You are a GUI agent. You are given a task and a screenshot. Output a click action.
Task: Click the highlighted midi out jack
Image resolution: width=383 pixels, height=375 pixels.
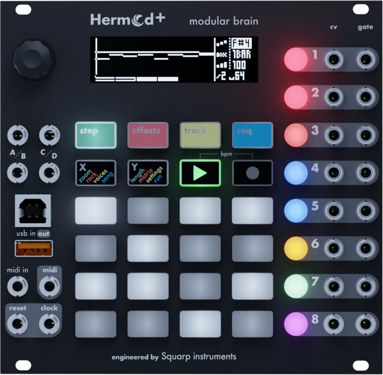[x=49, y=286]
